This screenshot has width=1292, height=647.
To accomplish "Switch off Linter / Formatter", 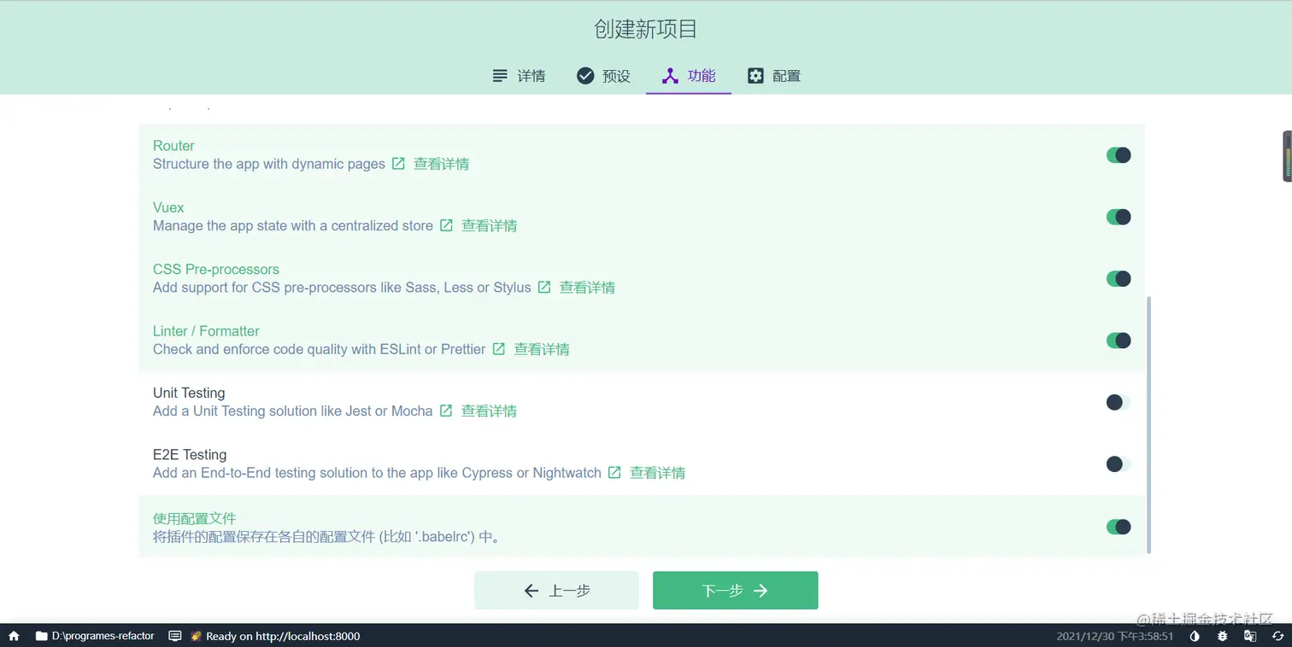I will (1119, 341).
